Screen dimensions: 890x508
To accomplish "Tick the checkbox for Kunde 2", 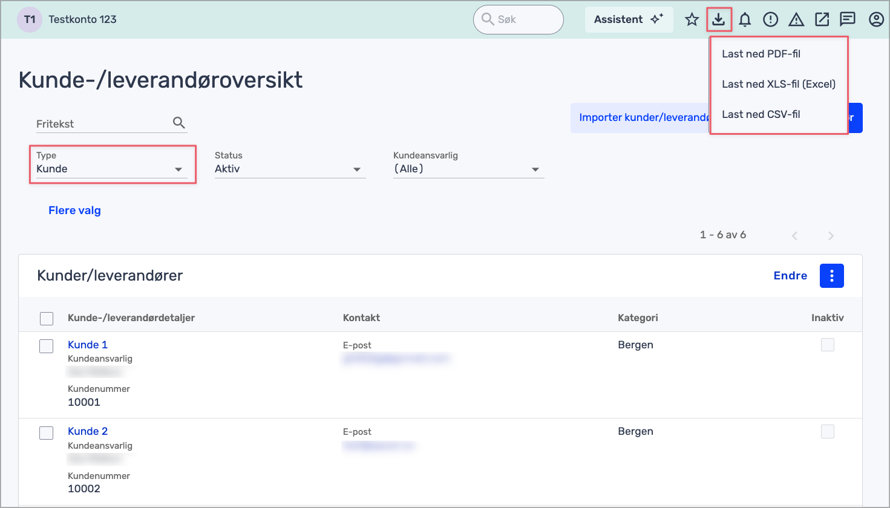I will point(47,432).
